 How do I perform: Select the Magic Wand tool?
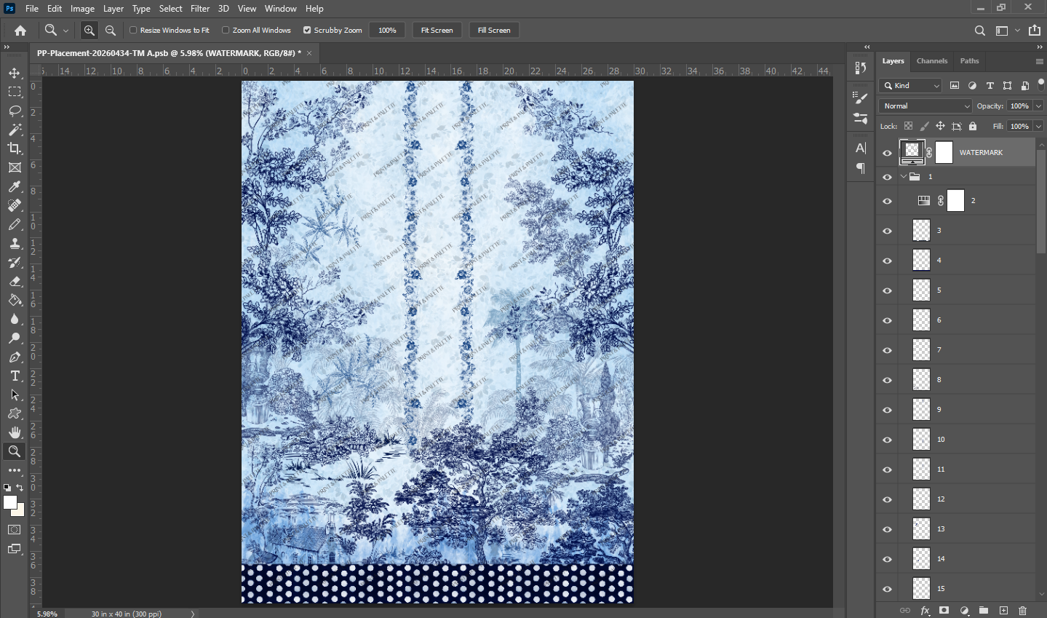pyautogui.click(x=15, y=130)
